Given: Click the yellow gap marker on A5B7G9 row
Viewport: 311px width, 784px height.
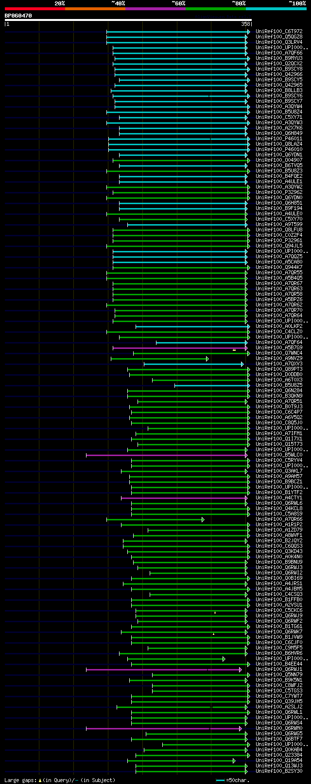Looking at the screenshot, I should point(234,349).
